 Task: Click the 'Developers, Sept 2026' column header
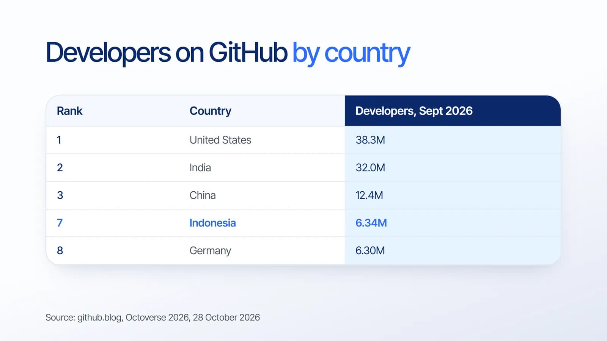[x=414, y=111]
